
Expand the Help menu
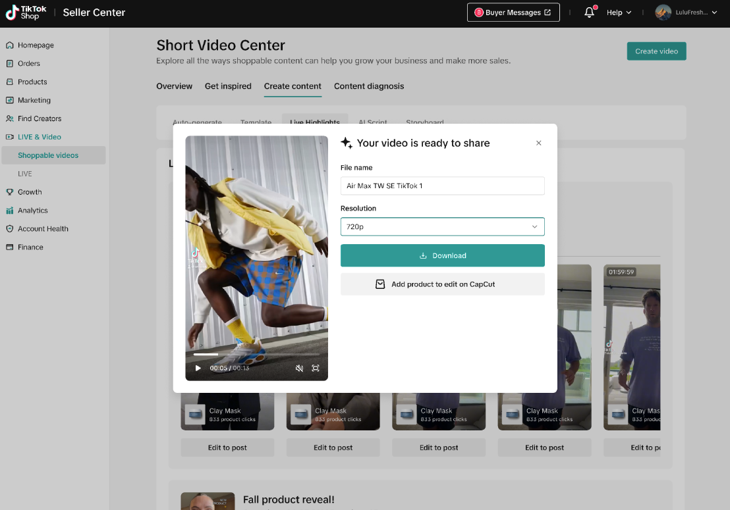619,13
